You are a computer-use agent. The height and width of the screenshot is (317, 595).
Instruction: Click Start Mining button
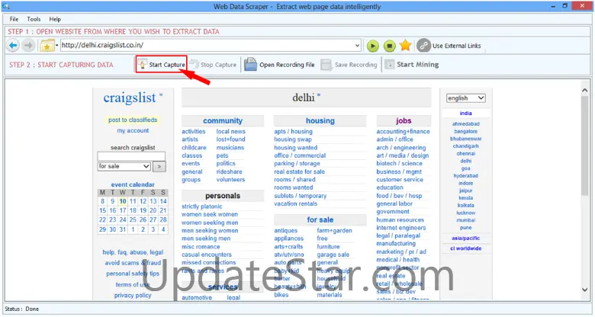[412, 65]
